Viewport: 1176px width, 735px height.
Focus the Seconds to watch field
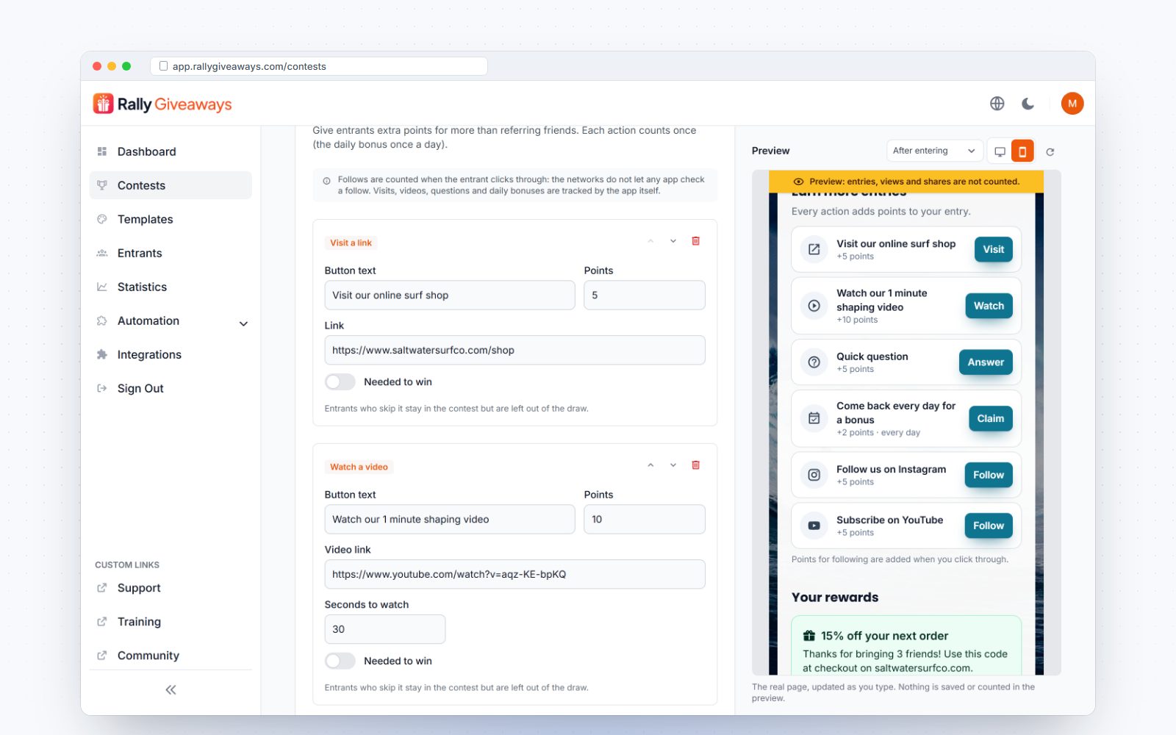384,629
